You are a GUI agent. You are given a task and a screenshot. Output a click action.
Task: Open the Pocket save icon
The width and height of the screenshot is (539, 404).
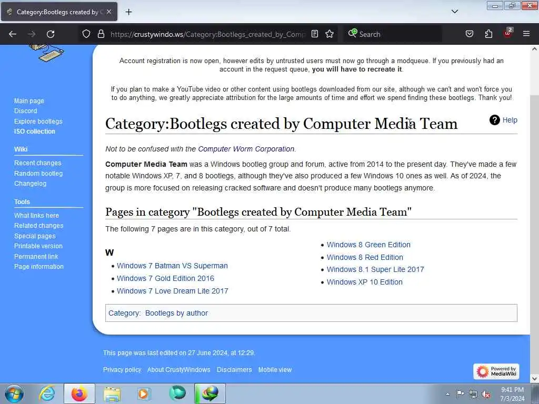click(x=470, y=34)
